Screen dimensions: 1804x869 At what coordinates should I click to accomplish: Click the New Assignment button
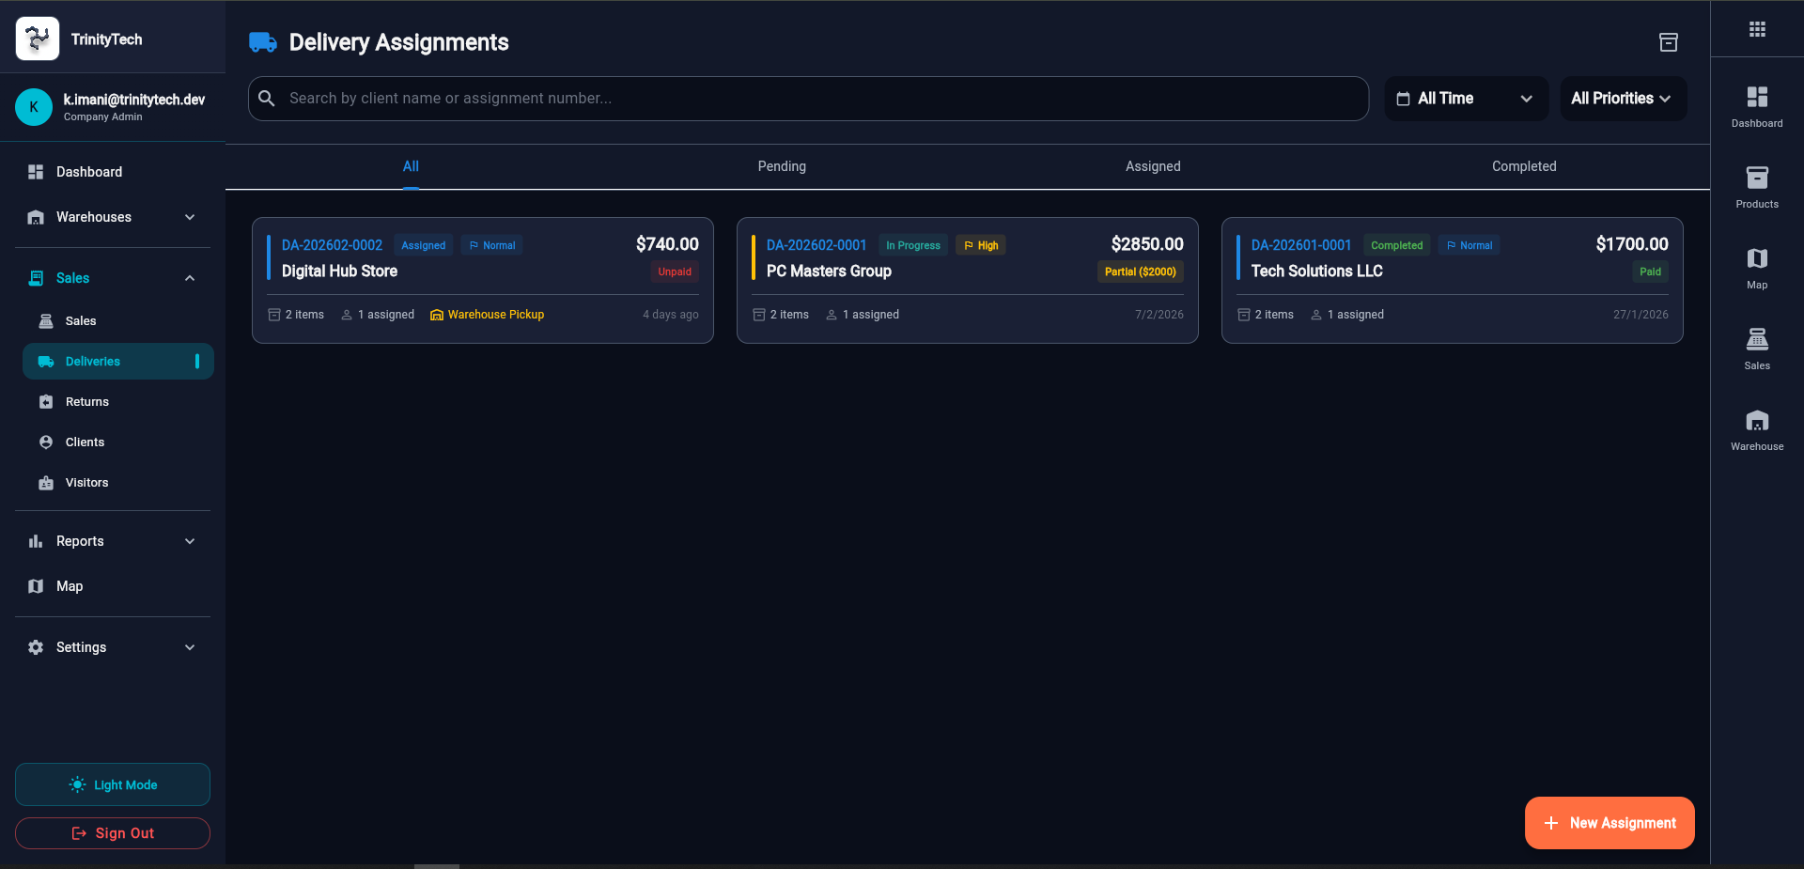tap(1609, 823)
